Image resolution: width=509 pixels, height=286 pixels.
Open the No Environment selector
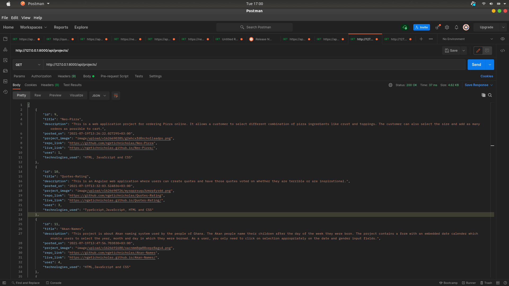point(468,39)
